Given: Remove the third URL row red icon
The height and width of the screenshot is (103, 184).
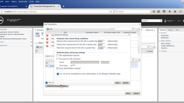Looking at the screenshot, I should click(47, 42).
